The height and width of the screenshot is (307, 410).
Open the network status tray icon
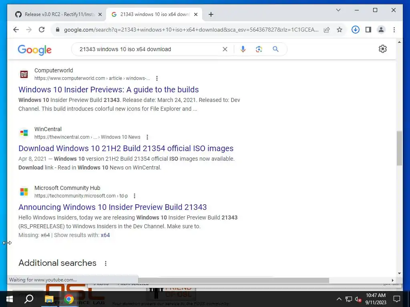click(x=349, y=299)
